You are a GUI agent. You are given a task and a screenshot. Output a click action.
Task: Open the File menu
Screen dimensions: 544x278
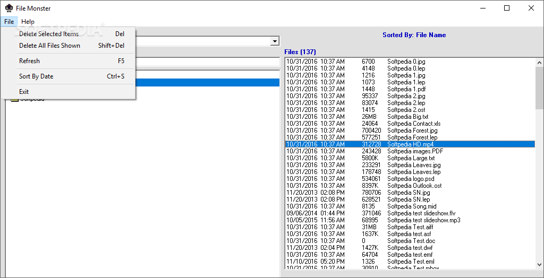pyautogui.click(x=9, y=22)
